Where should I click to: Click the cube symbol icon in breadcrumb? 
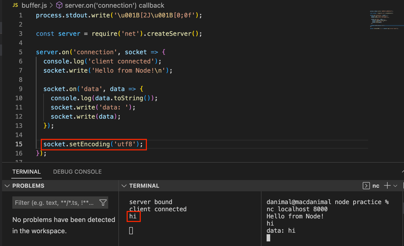tap(59, 5)
